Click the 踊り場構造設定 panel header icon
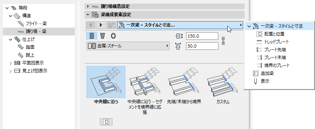315x129 pixels. click(x=95, y=6)
